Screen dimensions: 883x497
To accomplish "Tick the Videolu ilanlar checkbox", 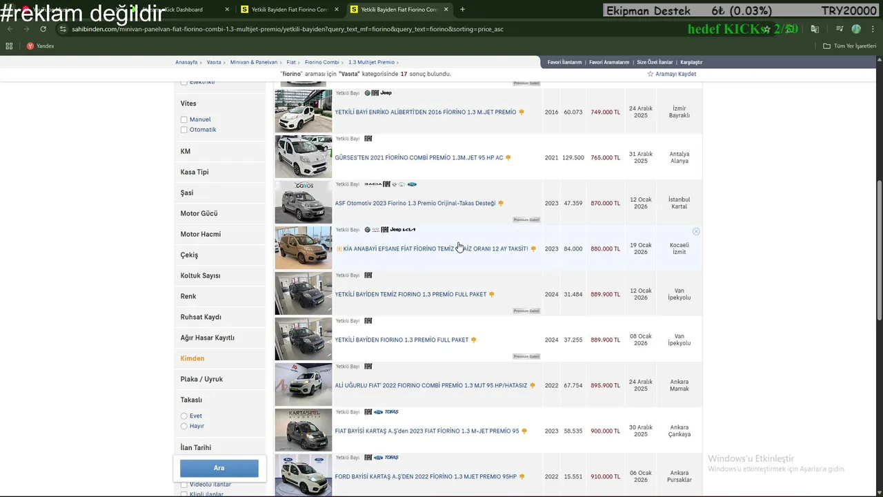I will point(184,485).
